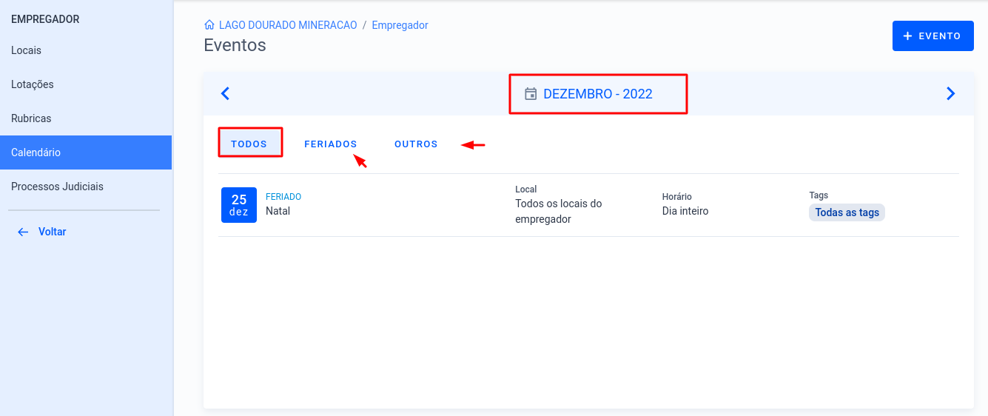Click the calendar icon beside DEZEMBRO - 2022

point(531,94)
